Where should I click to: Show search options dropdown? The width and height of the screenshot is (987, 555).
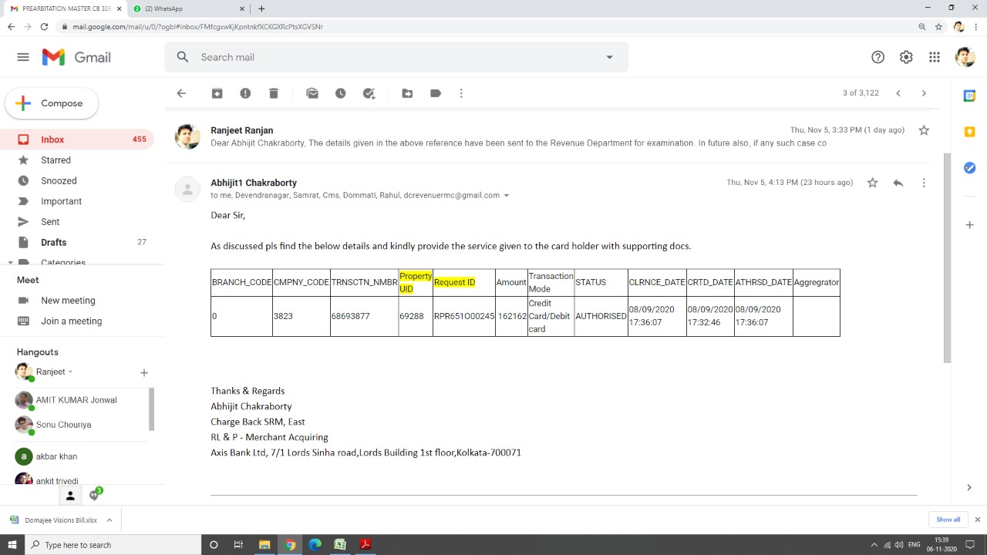(x=609, y=57)
